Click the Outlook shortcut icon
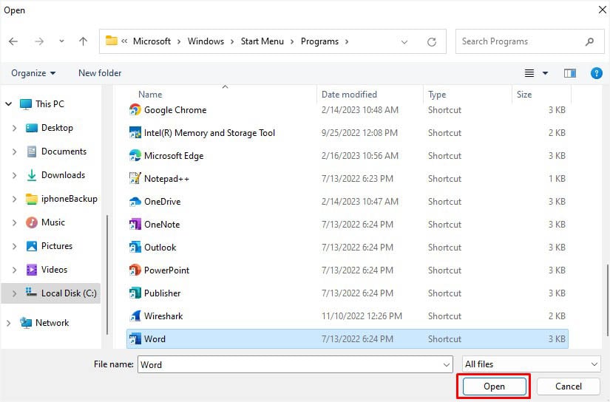This screenshot has height=402, width=610. pyautogui.click(x=135, y=248)
